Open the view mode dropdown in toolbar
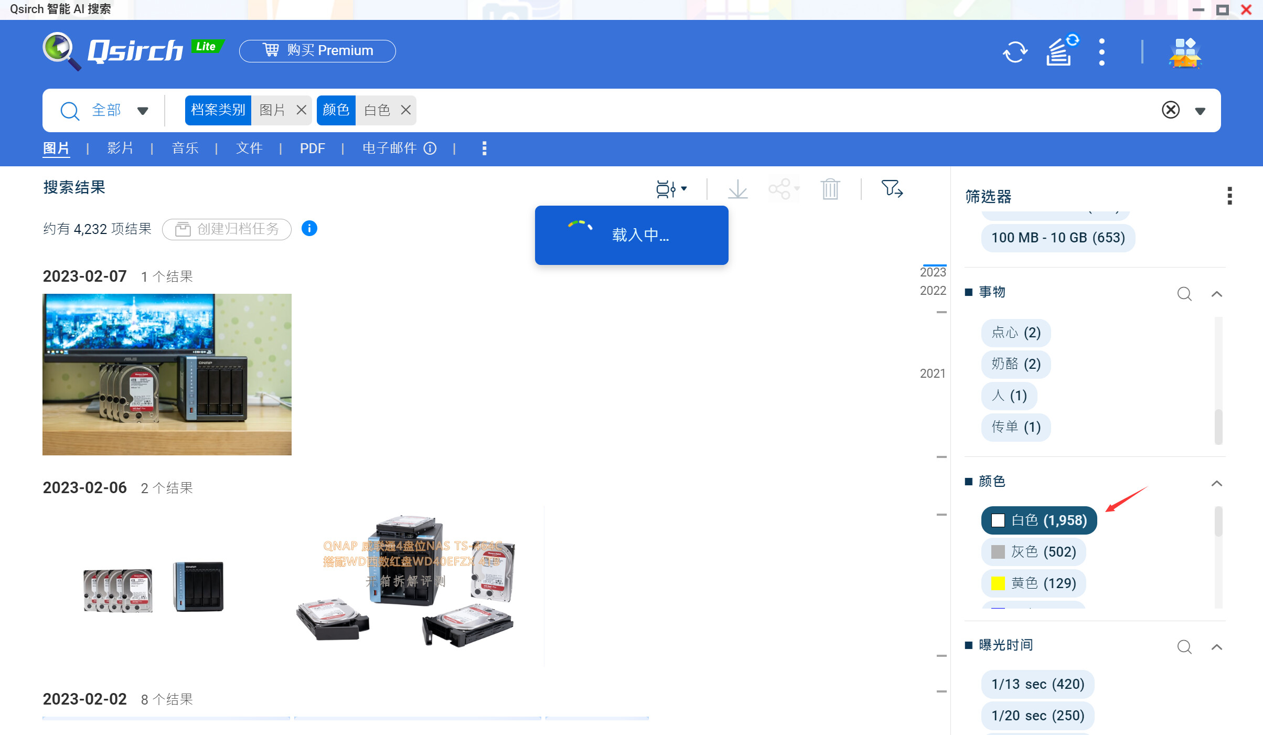The image size is (1263, 735). click(671, 189)
